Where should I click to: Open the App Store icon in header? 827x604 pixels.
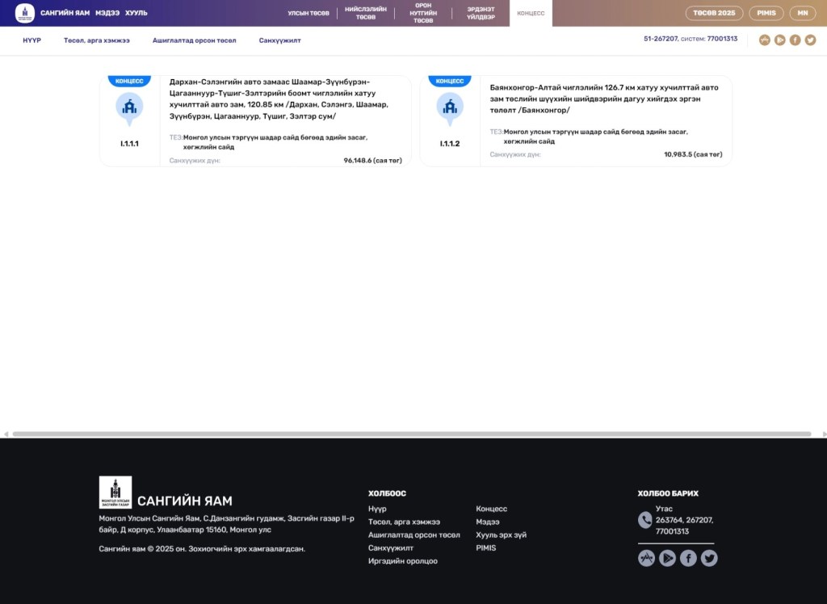(764, 40)
